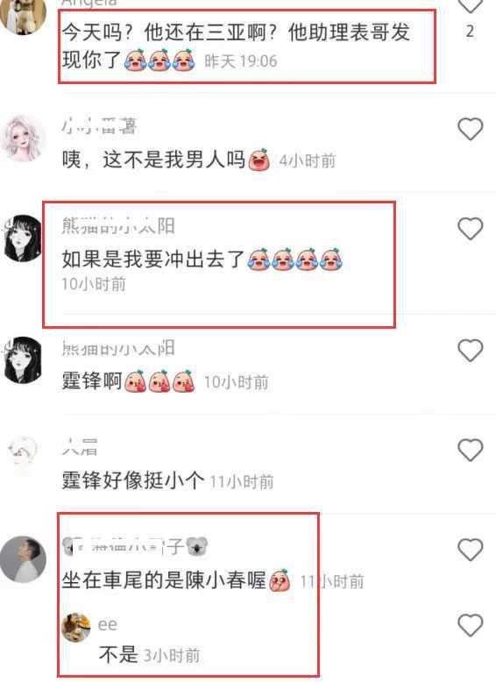Tap heart beside 霆锋啊 comment

pyautogui.click(x=471, y=351)
